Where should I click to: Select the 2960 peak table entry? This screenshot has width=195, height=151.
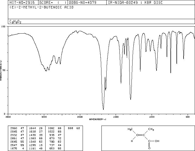click(x=17, y=128)
